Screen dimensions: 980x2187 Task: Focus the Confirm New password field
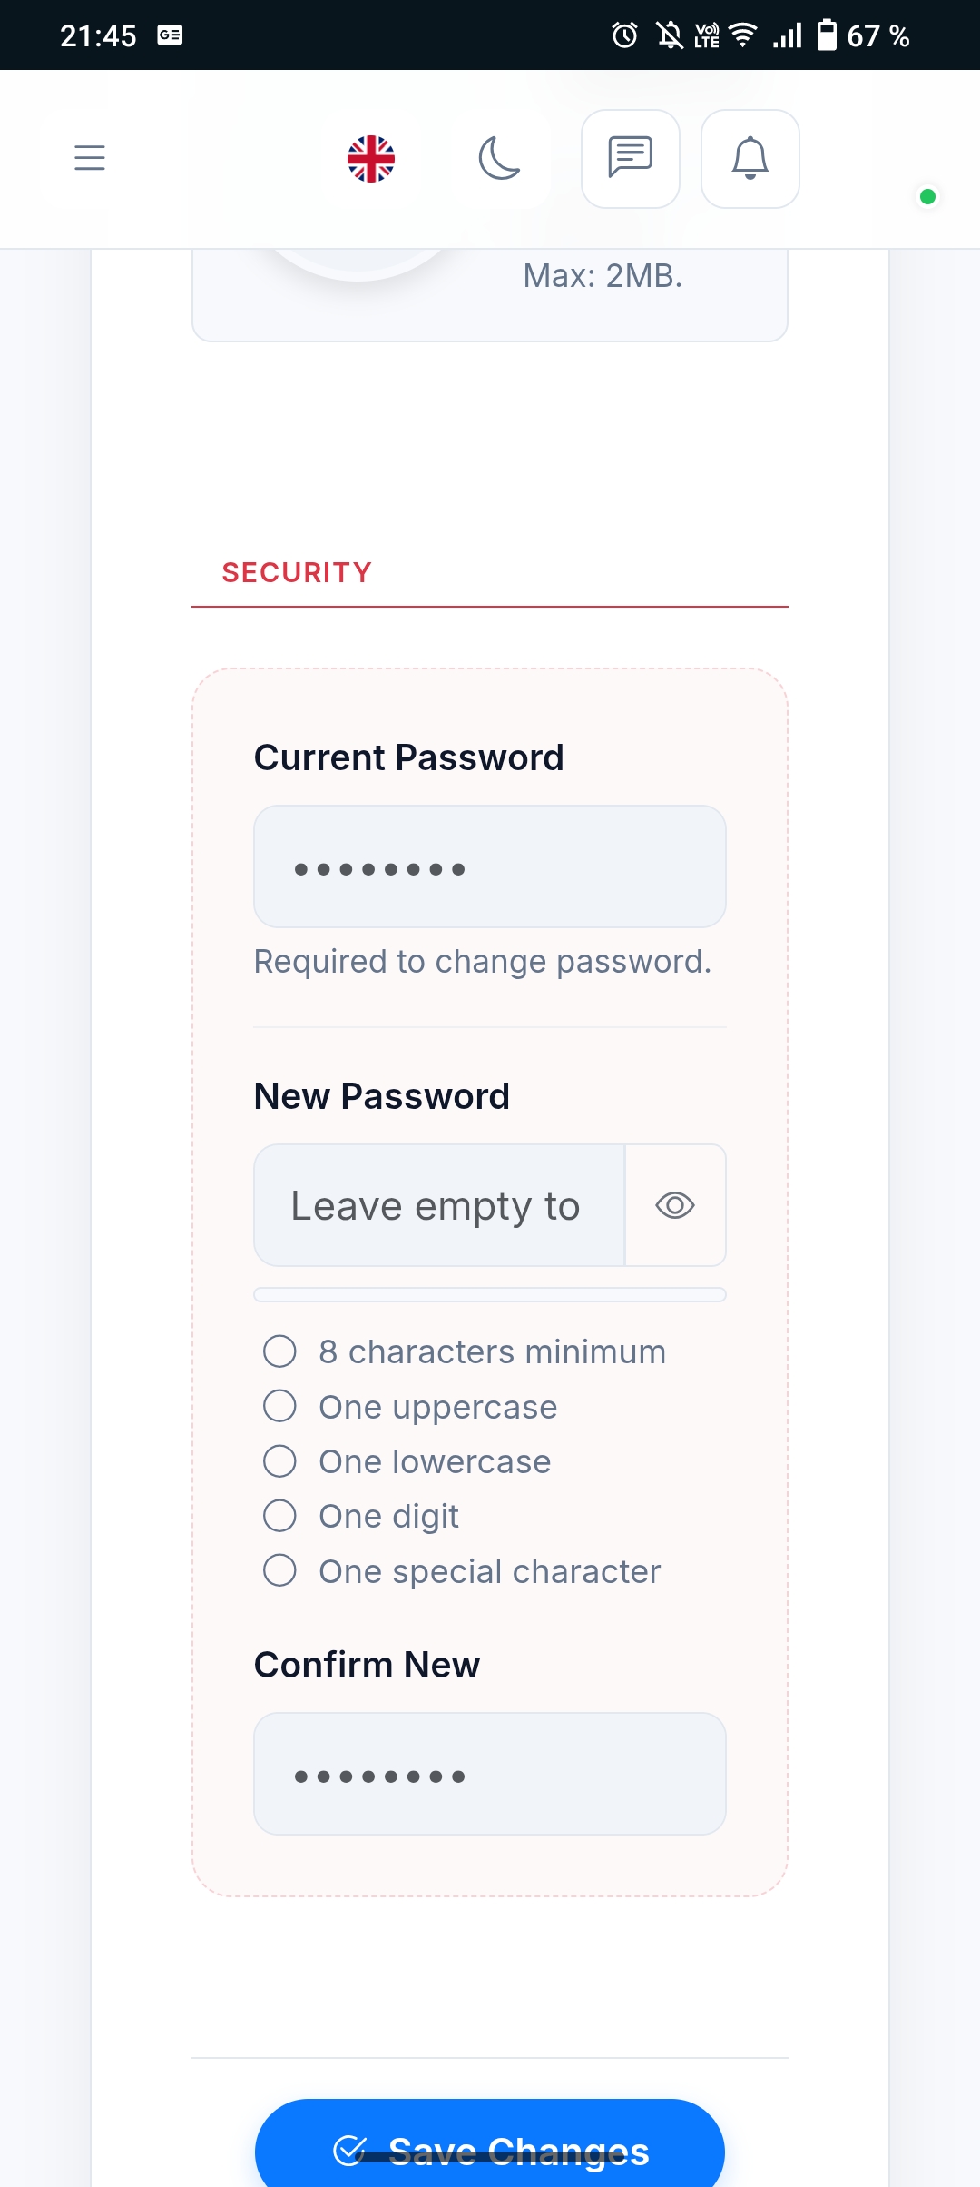490,1774
